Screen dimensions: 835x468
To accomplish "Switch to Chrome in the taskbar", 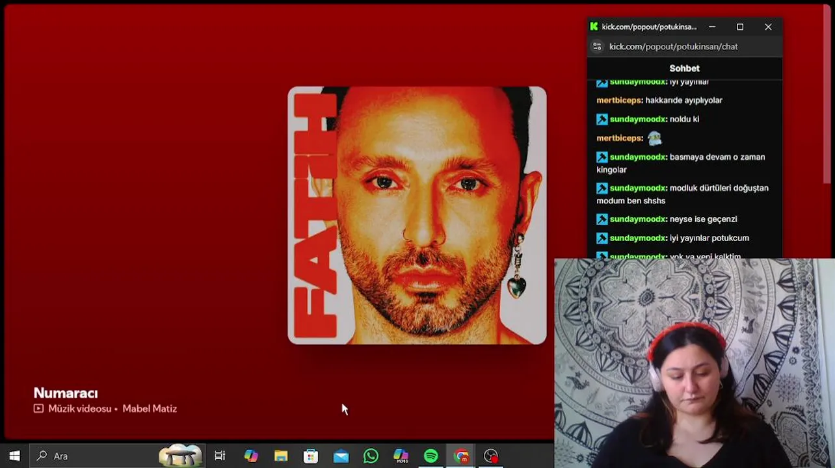I will click(461, 456).
